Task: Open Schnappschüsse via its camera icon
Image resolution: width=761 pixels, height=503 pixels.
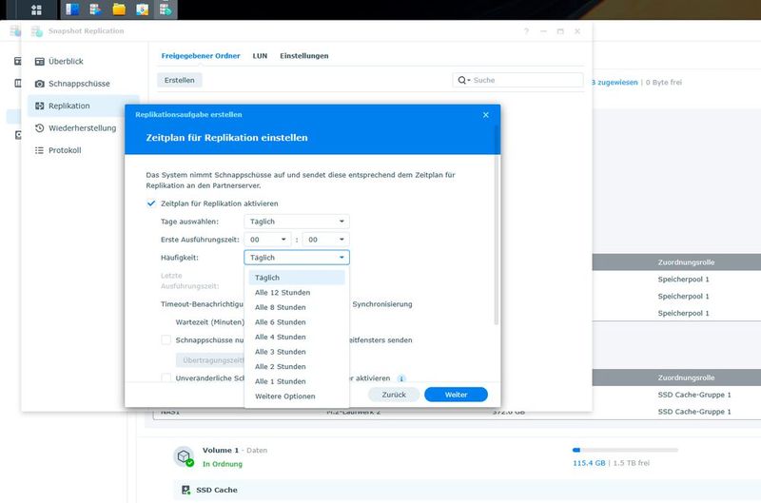Action: [40, 84]
